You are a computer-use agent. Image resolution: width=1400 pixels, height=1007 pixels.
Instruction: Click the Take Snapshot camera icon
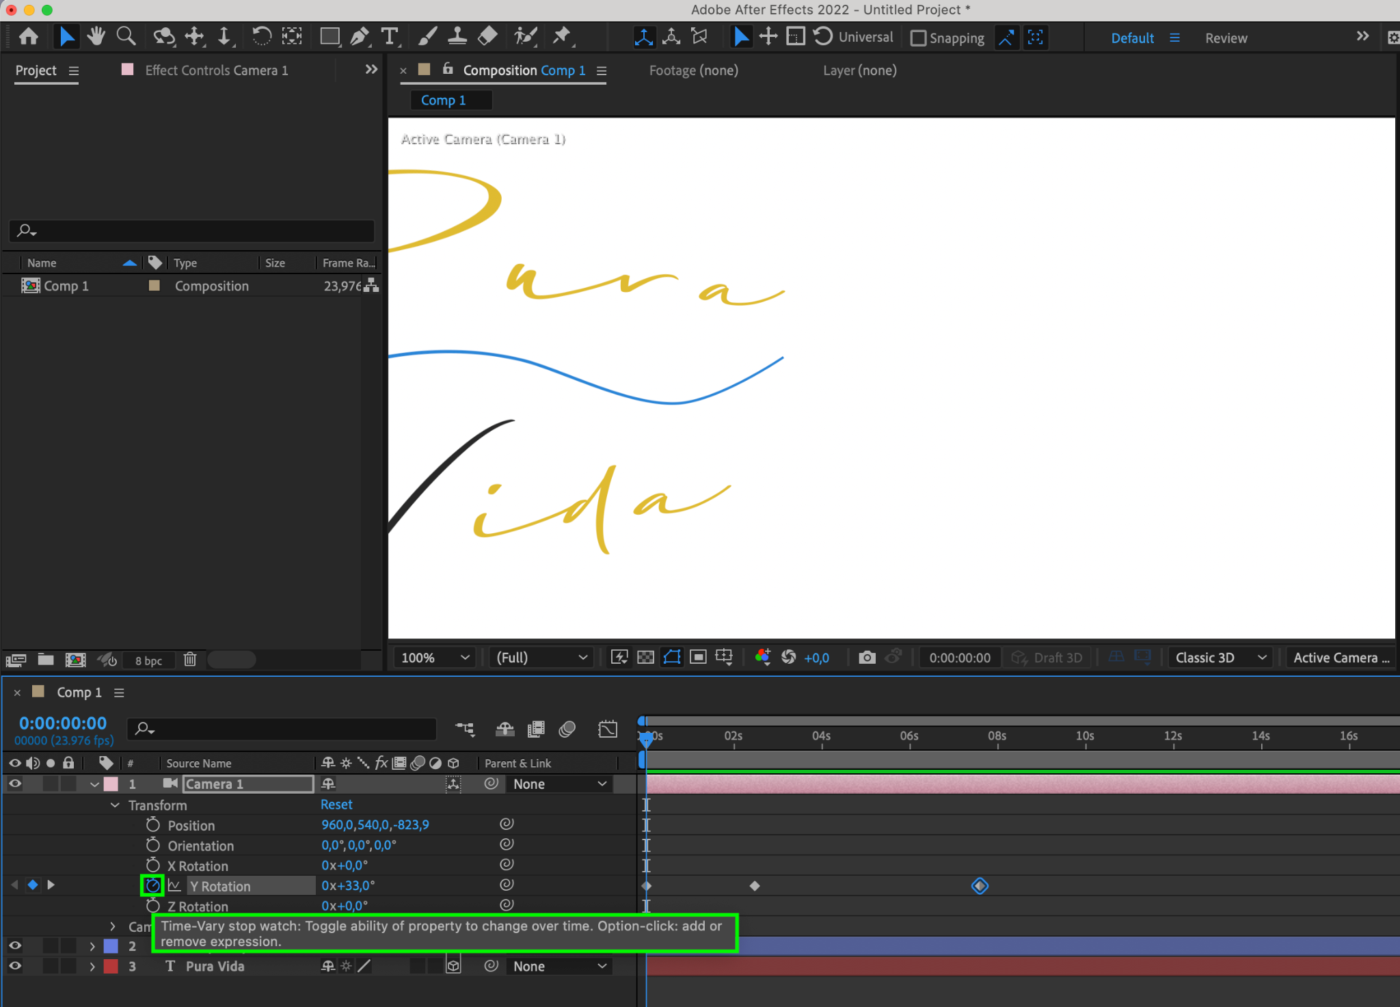[x=867, y=657]
